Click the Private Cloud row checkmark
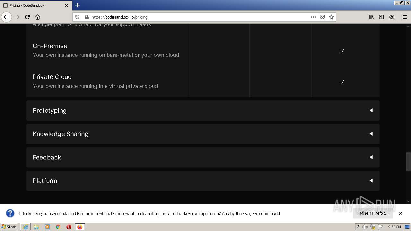411x231 pixels. (342, 82)
